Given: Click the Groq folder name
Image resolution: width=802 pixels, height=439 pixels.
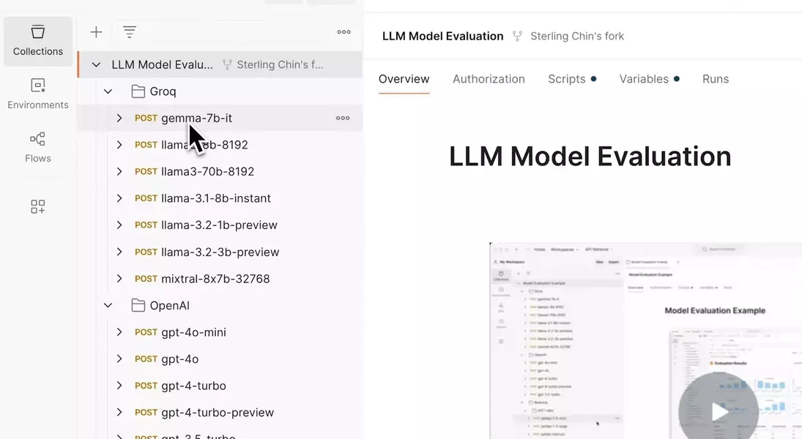Looking at the screenshot, I should click(163, 91).
